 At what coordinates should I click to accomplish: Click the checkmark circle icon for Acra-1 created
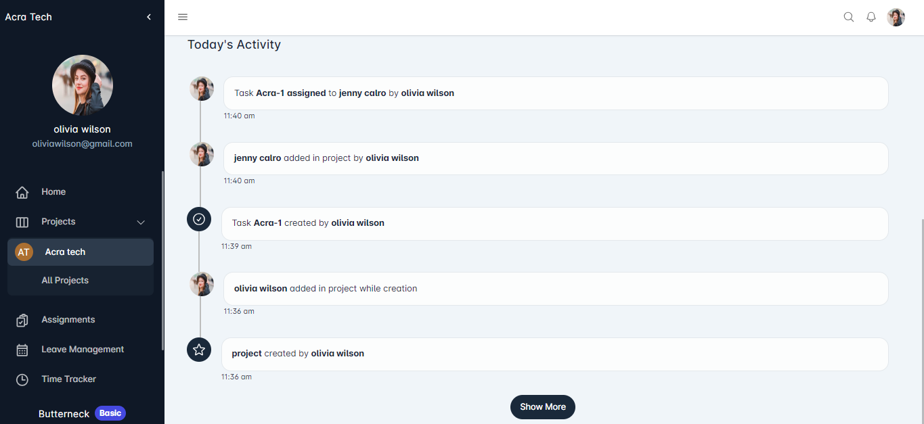pyautogui.click(x=199, y=219)
